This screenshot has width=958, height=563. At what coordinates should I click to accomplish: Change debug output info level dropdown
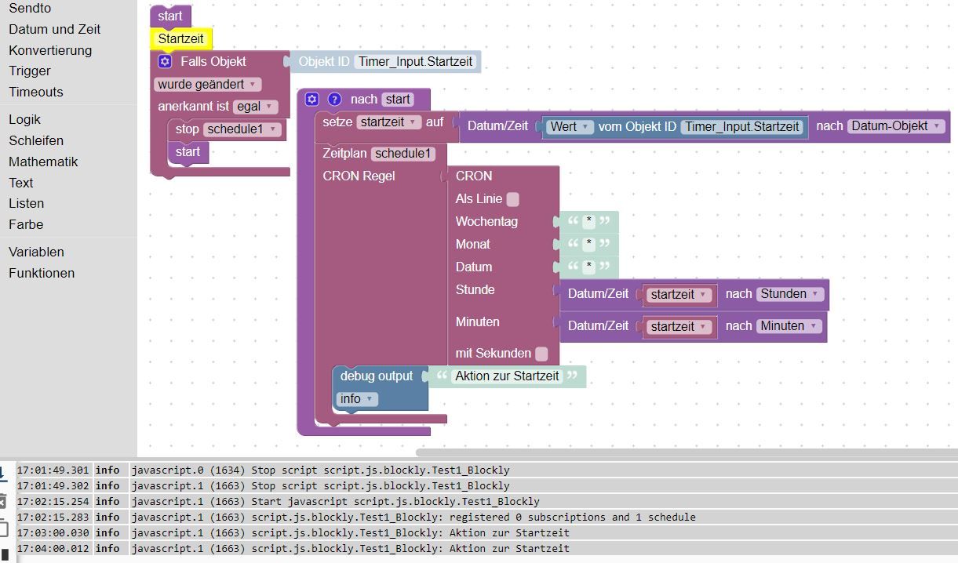[358, 399]
